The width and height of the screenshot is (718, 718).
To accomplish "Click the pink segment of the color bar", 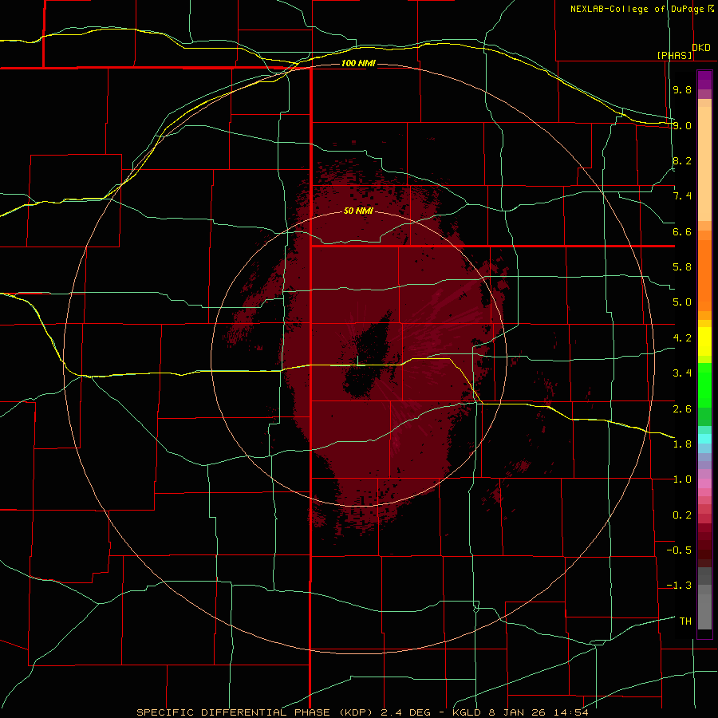I will coord(704,483).
